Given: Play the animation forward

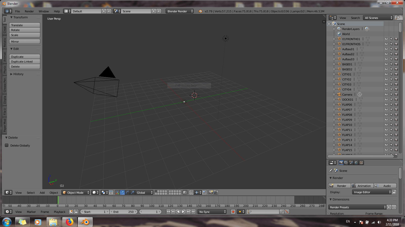Looking at the screenshot, I should (x=183, y=212).
